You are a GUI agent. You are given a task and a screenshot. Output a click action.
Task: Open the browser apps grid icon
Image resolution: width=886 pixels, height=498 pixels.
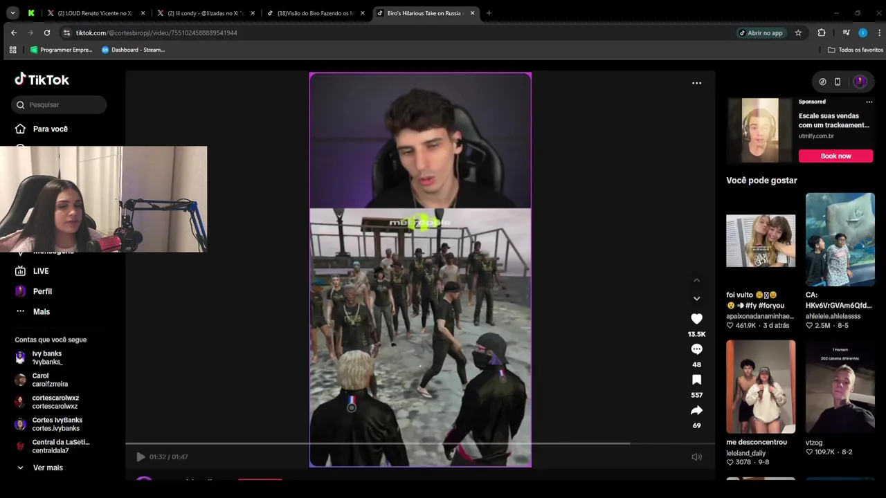click(12, 50)
